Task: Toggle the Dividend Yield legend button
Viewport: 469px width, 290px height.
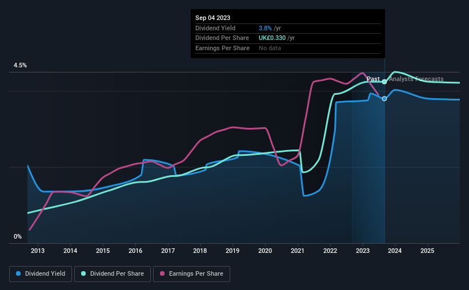Action: coord(41,274)
